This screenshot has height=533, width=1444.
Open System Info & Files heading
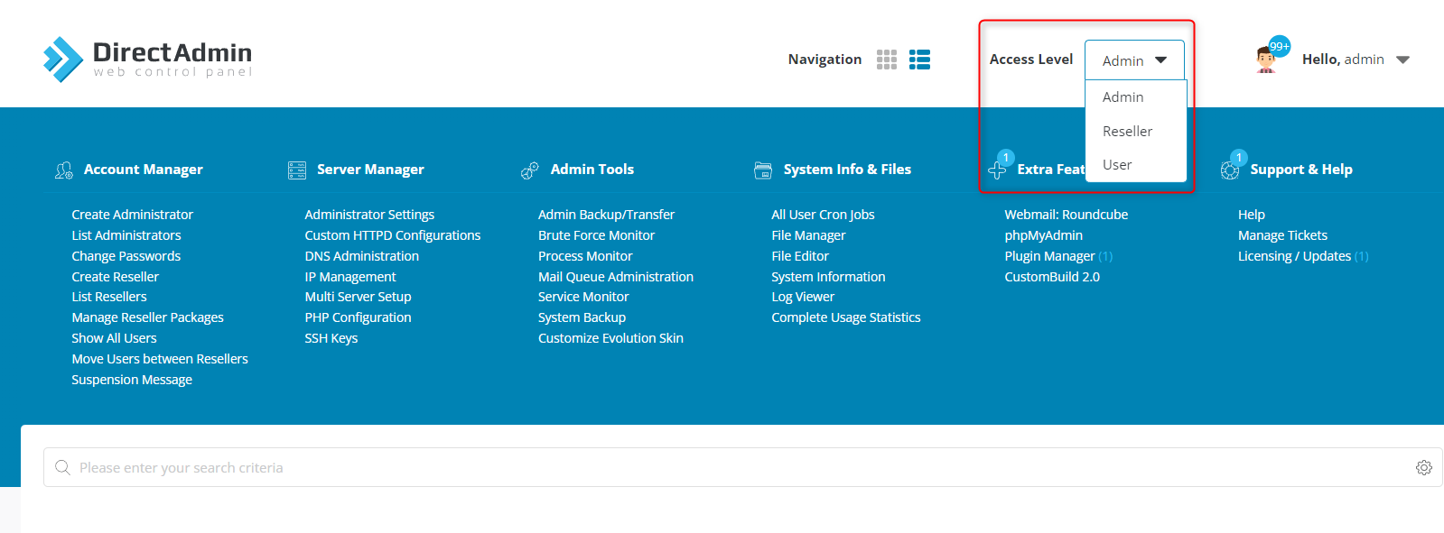[x=847, y=170]
